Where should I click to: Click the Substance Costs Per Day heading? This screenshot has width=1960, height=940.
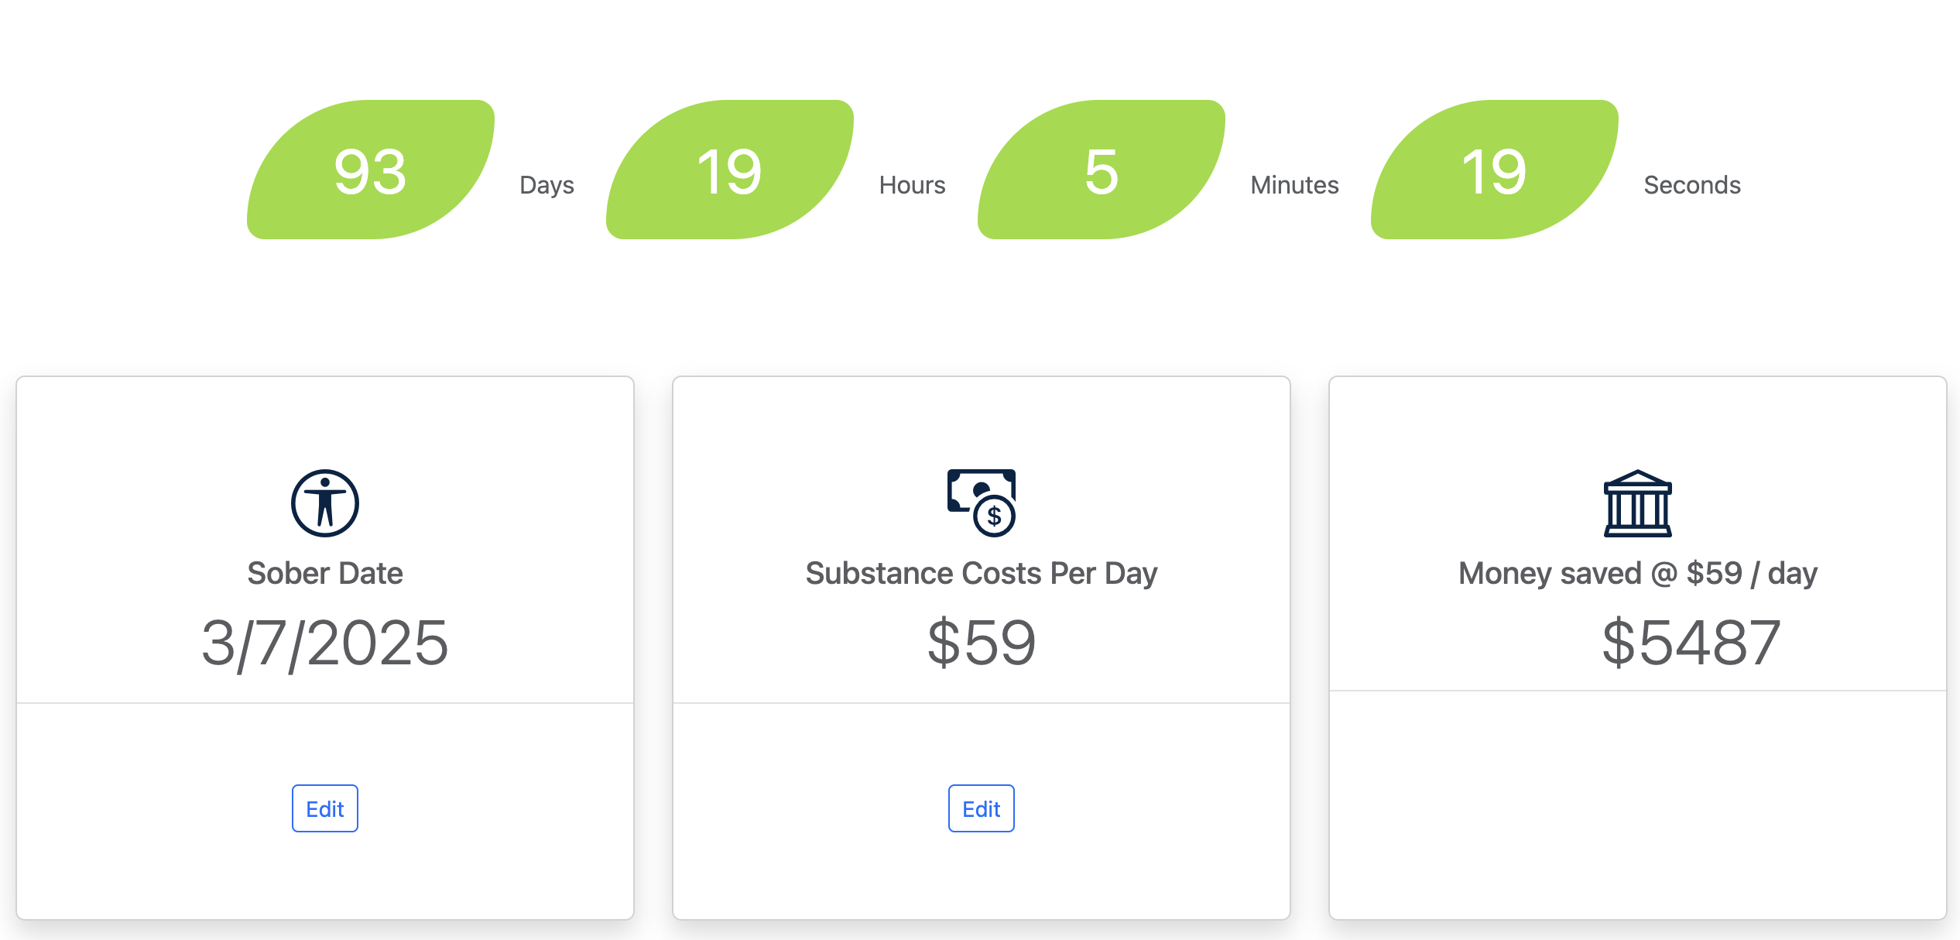(x=982, y=573)
